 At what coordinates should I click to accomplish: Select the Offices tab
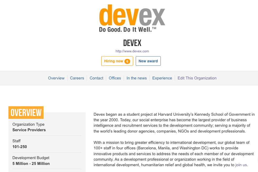tap(115, 78)
